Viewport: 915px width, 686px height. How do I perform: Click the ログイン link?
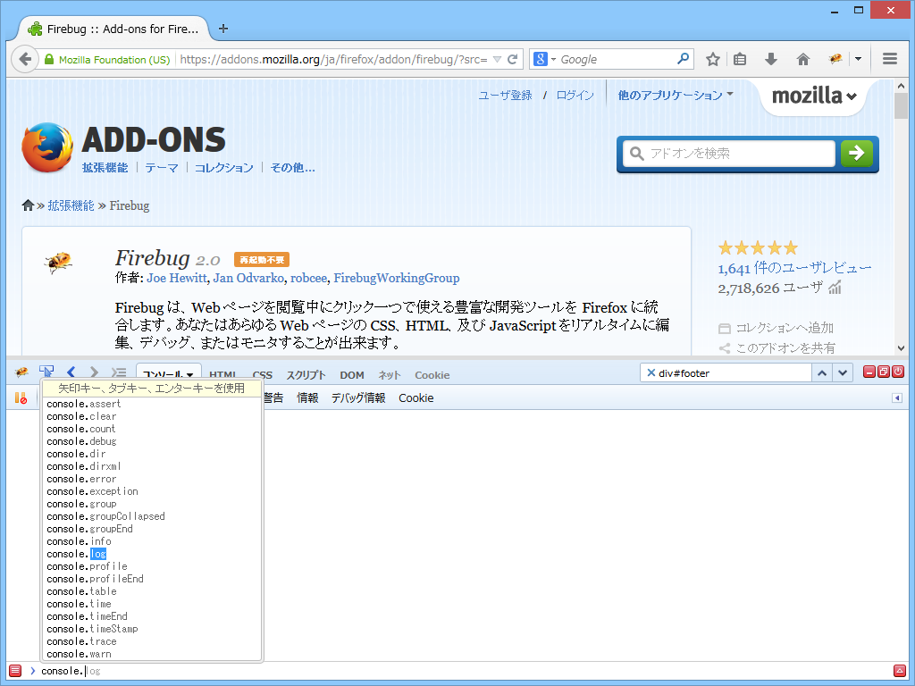[575, 93]
